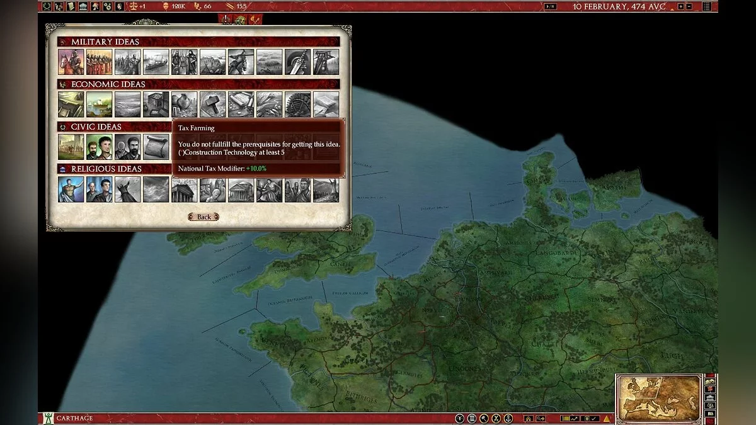Screen dimensions: 756x425
Task: Increase game speed with plus button
Action: tap(681, 6)
